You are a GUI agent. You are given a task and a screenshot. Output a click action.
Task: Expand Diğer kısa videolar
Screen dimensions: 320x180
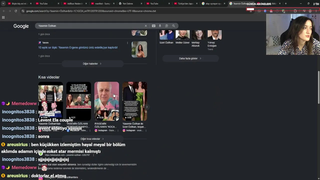[92, 139]
